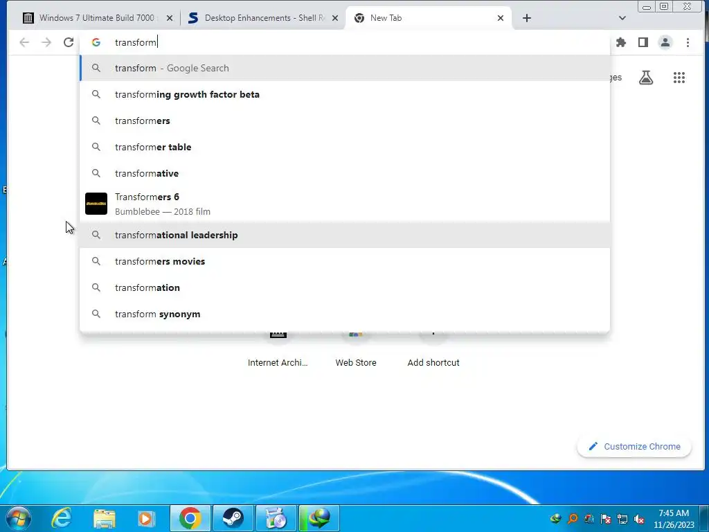Close the Desktop Enhancements tab
The width and height of the screenshot is (709, 532).
click(335, 18)
